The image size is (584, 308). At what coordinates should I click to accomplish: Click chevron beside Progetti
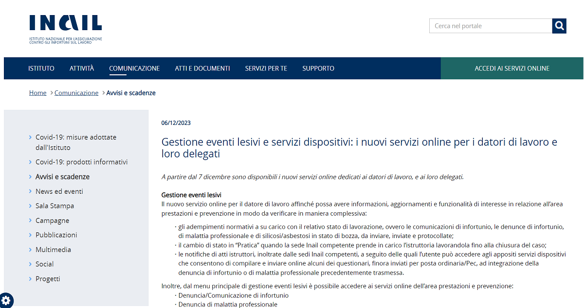pyautogui.click(x=31, y=279)
